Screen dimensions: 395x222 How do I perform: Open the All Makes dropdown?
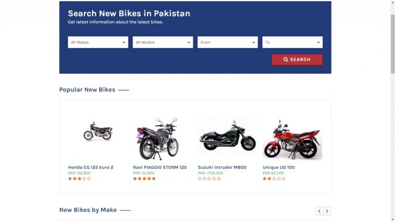coord(98,43)
